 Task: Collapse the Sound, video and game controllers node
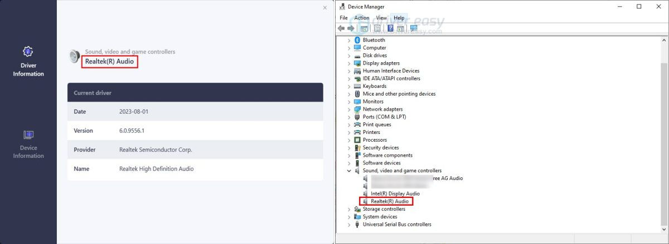(x=349, y=171)
